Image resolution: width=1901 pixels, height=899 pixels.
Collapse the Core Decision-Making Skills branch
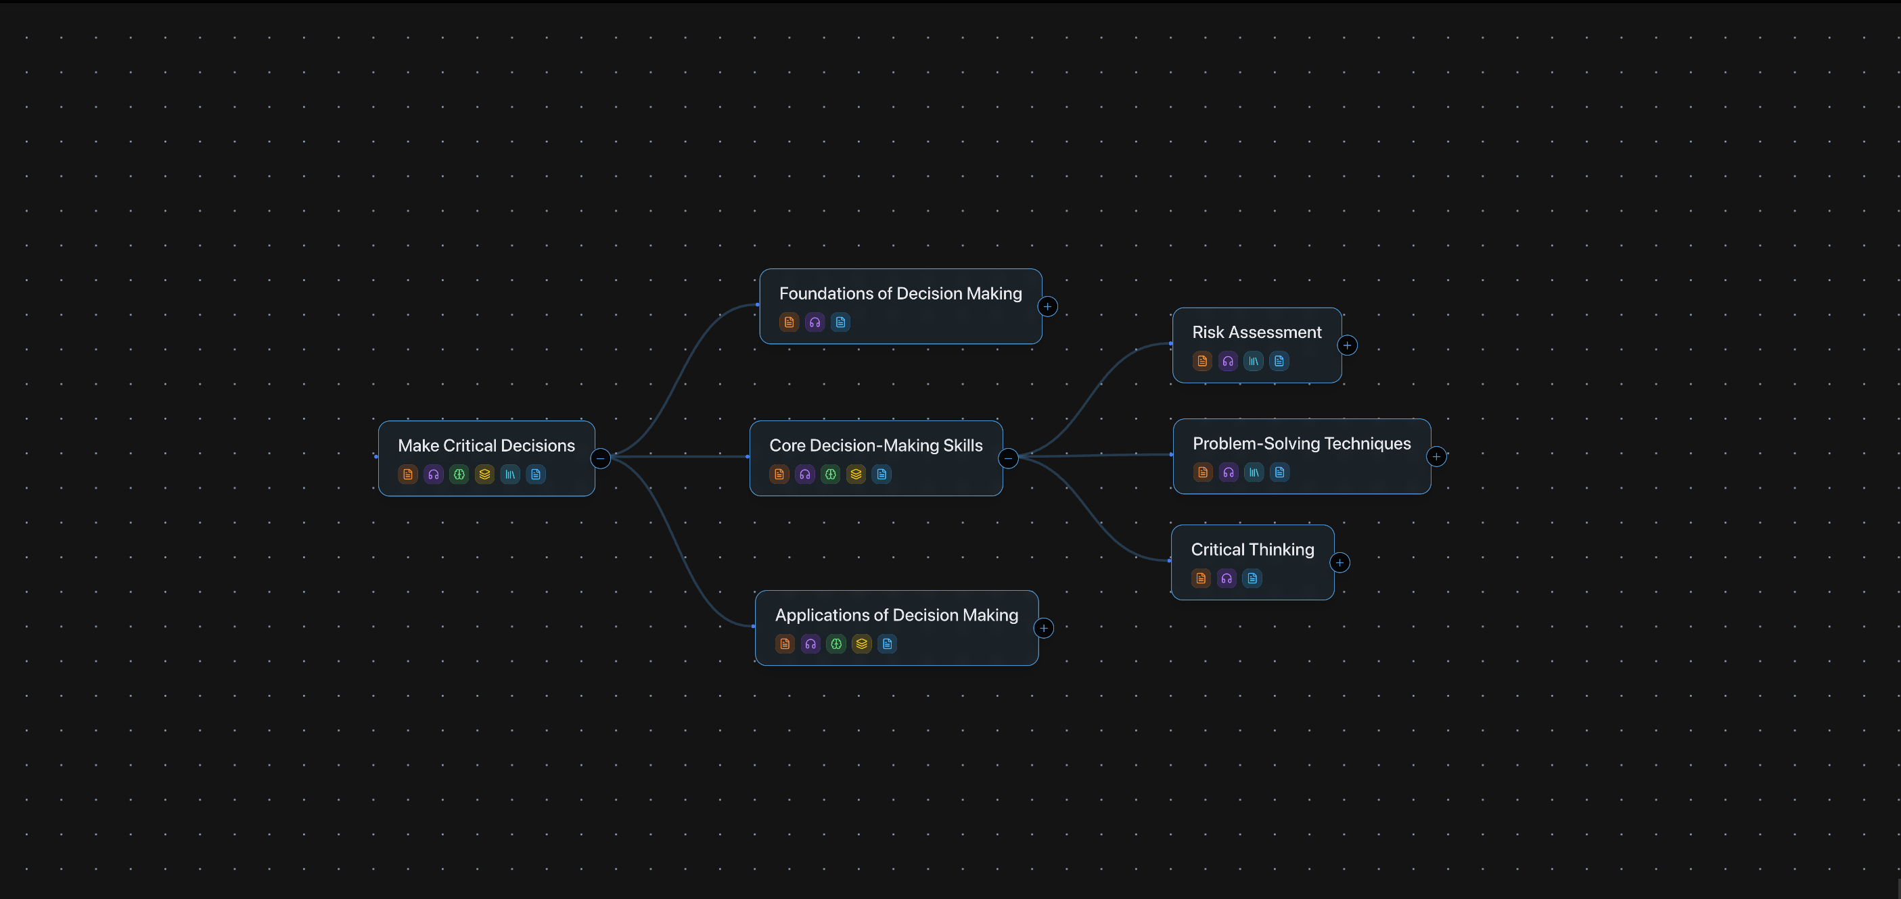(1008, 459)
